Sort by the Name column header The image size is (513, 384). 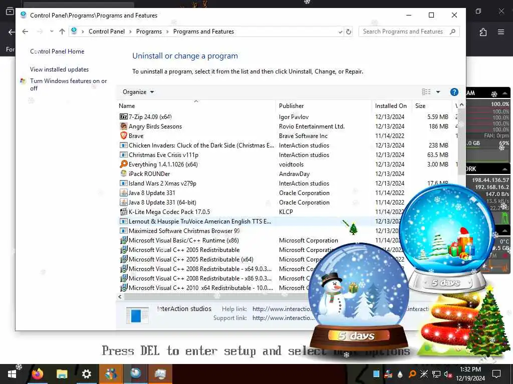(x=196, y=106)
